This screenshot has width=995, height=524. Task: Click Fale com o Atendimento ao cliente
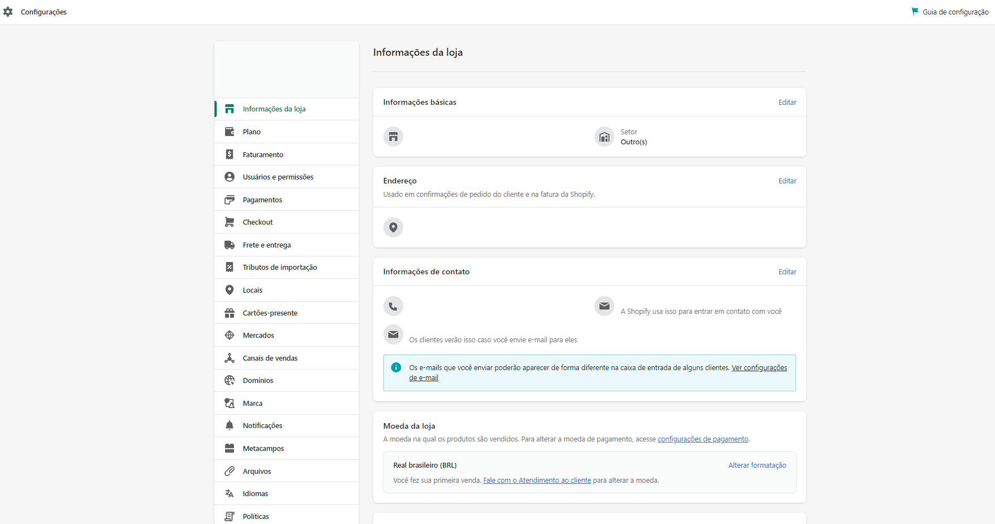536,479
